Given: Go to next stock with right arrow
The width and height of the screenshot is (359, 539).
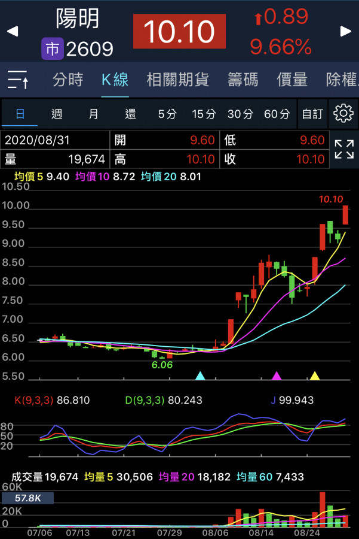Looking at the screenshot, I should 345,31.
